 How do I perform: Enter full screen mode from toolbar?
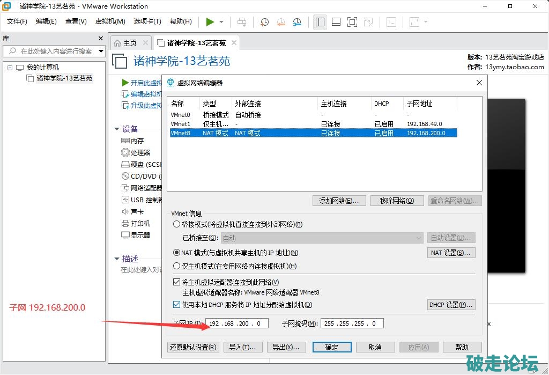[x=352, y=22]
